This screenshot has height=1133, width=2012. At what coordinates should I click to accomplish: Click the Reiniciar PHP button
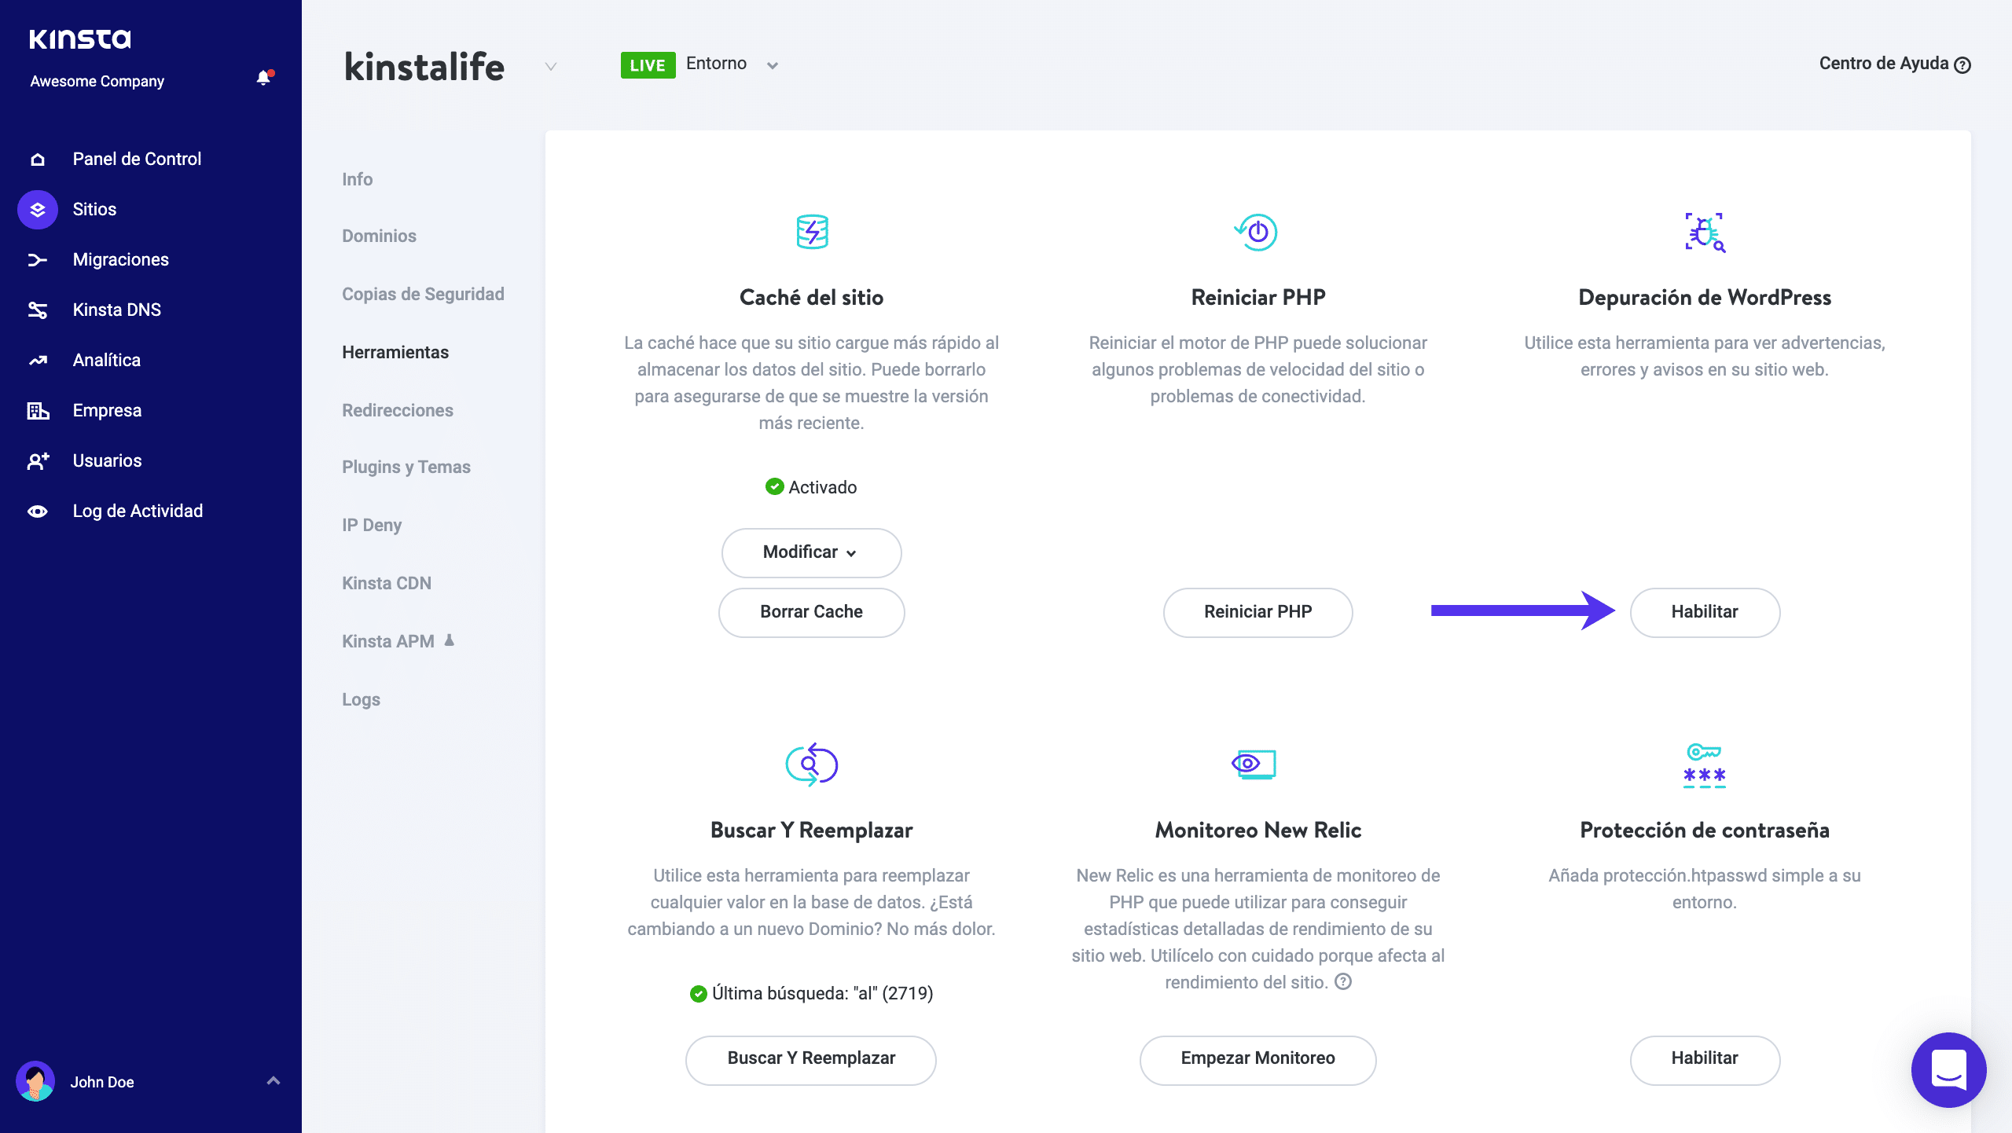tap(1257, 612)
